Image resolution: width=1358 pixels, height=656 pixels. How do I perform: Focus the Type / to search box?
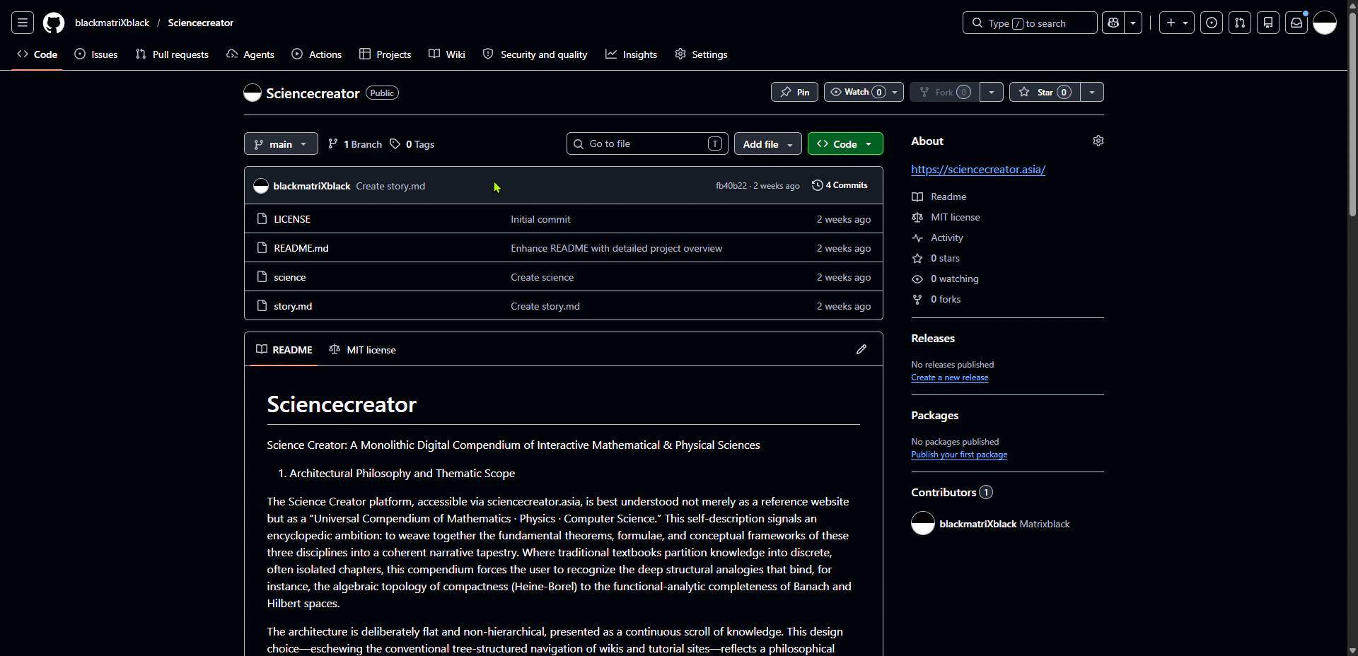tap(1030, 23)
